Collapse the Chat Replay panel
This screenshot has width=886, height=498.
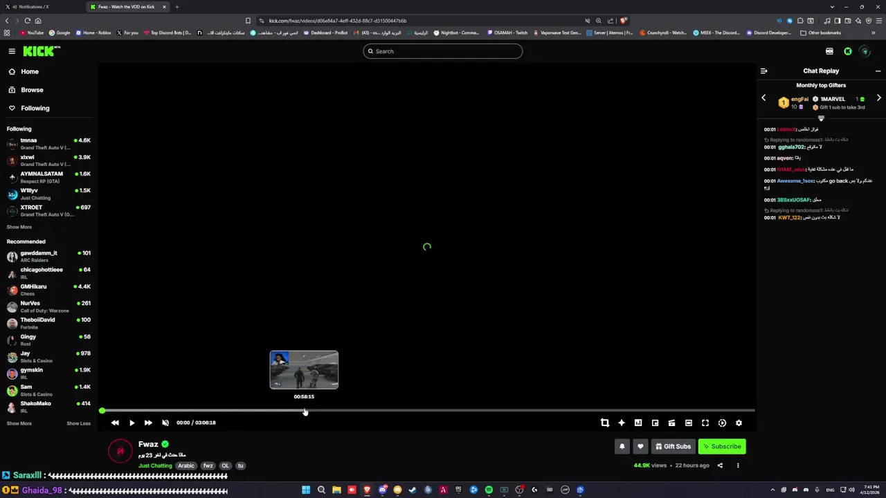(x=764, y=71)
